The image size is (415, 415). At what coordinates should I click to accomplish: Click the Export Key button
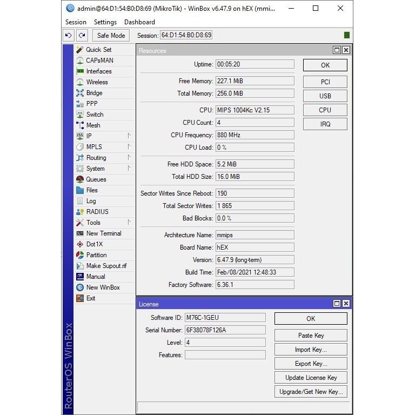point(311,364)
